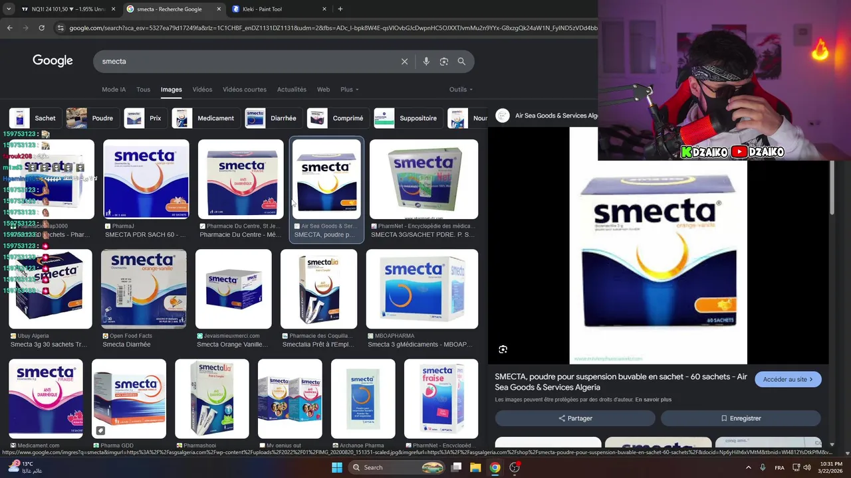
Task: Start a voice search with the microphone
Action: [x=426, y=61]
